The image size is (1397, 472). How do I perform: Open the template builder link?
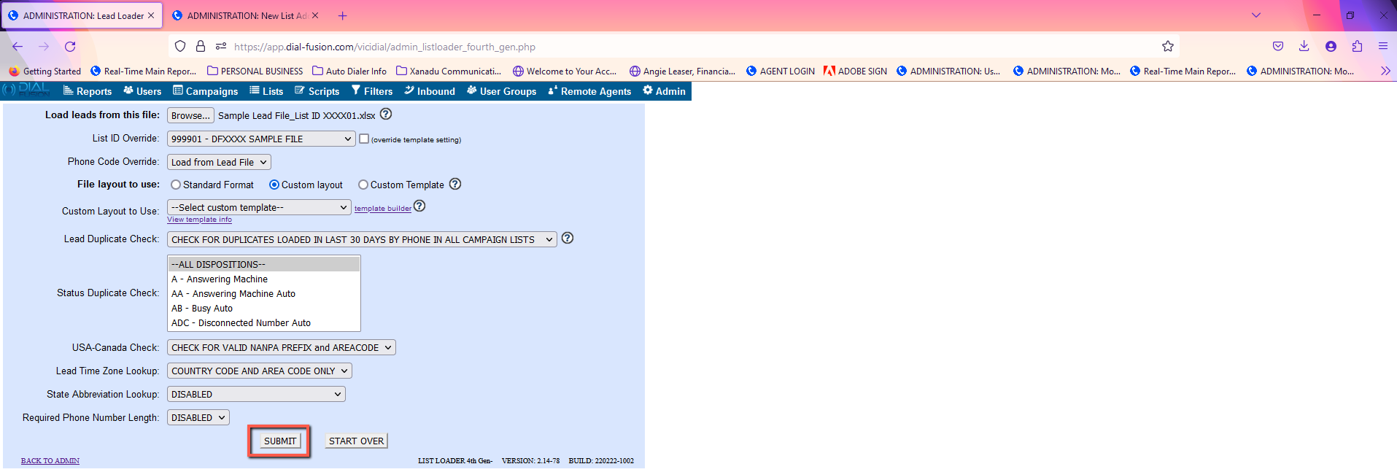click(x=383, y=209)
